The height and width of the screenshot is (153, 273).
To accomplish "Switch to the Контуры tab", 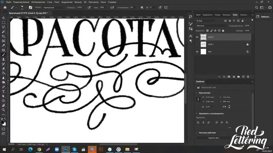I will click(x=227, y=15).
